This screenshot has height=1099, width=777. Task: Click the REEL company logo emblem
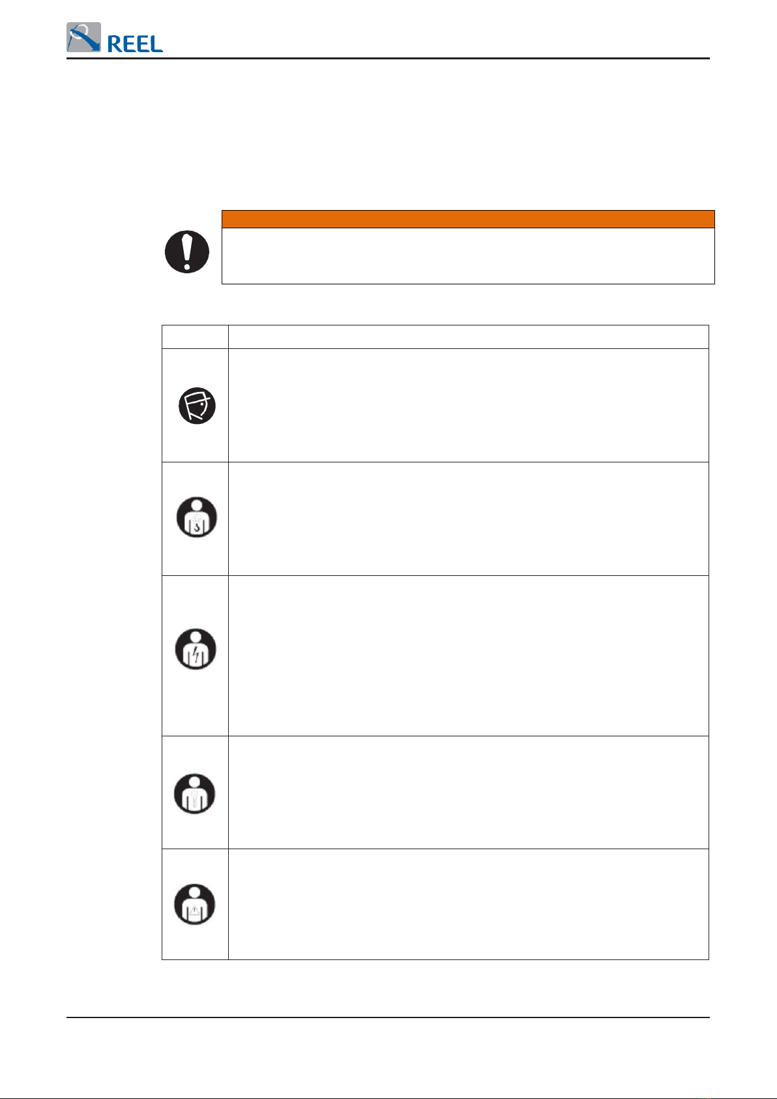(x=84, y=37)
